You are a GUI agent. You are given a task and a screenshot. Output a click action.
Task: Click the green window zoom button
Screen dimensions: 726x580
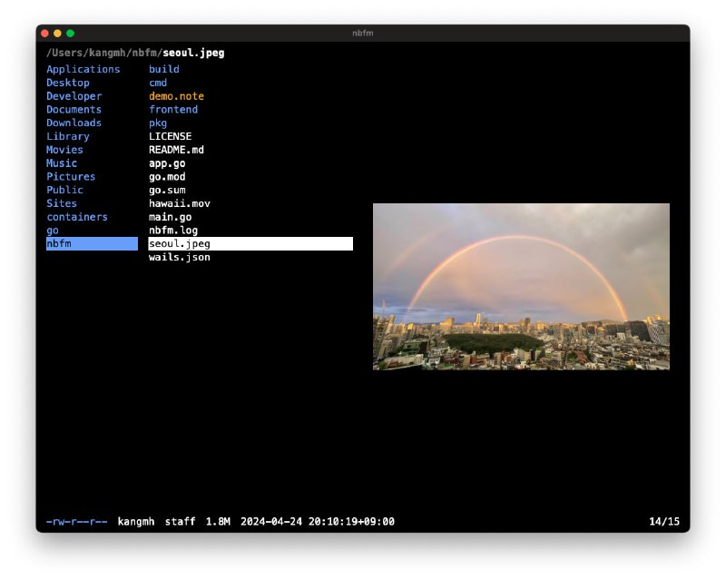[x=70, y=34]
